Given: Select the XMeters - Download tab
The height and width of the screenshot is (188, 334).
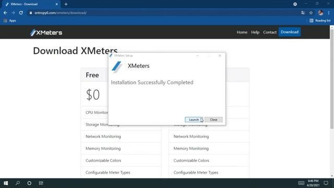Looking at the screenshot, I should coord(31,4).
